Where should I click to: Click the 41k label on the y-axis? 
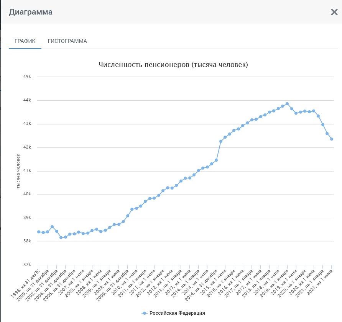tap(27, 171)
